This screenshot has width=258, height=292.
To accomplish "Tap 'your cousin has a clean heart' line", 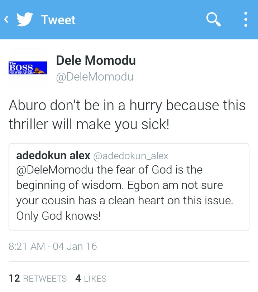I will [124, 201].
